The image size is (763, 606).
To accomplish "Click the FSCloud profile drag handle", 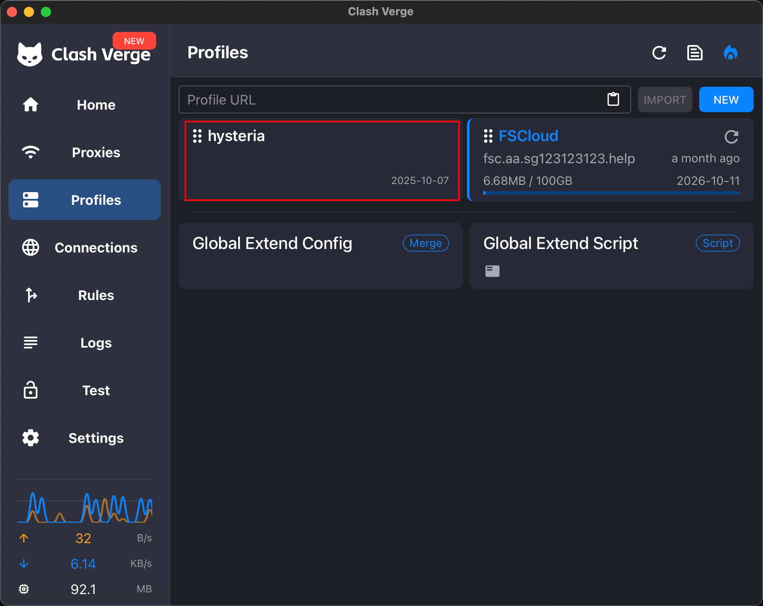I will 488,136.
